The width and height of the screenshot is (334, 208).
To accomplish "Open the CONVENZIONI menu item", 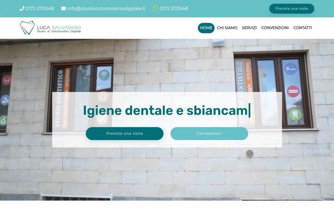I will pos(275,28).
